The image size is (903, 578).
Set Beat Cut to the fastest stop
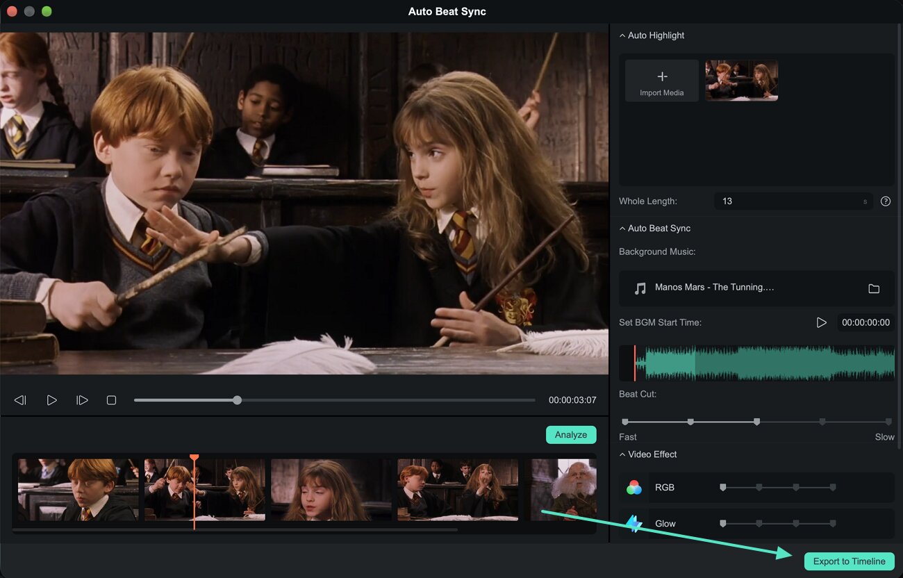(625, 422)
